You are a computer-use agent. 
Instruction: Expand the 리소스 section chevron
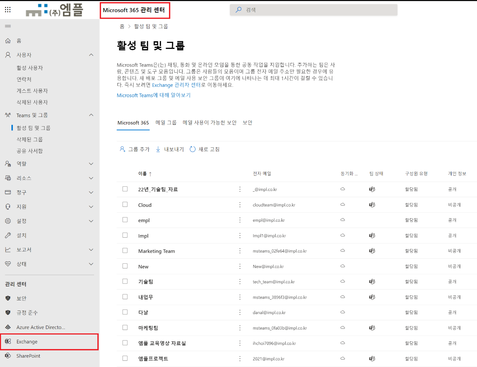coord(91,178)
